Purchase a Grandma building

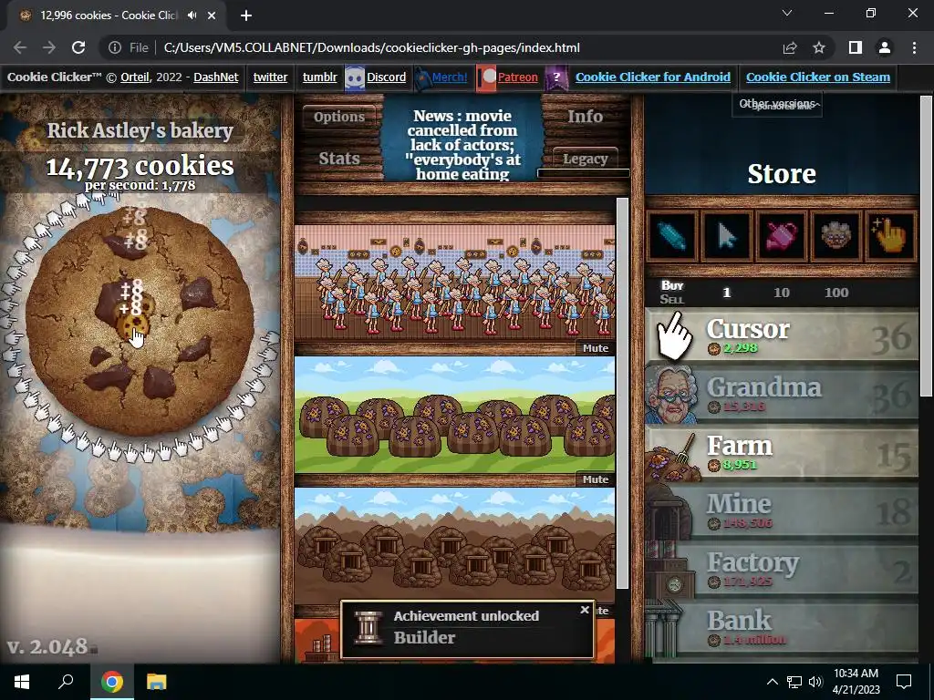(x=782, y=396)
